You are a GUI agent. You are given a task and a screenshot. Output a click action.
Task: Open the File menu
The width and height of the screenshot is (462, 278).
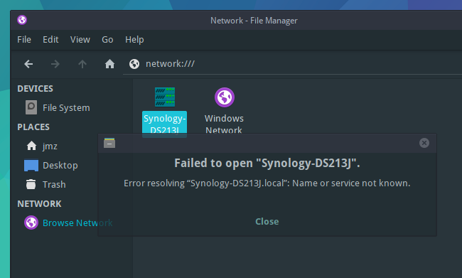(x=24, y=40)
